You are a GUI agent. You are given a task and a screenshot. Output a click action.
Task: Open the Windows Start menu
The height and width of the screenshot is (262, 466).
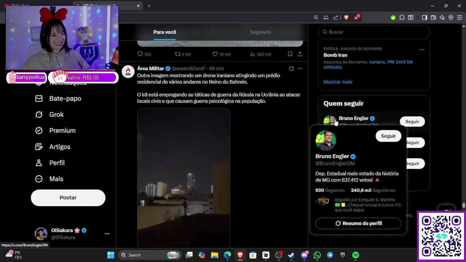[x=111, y=255]
